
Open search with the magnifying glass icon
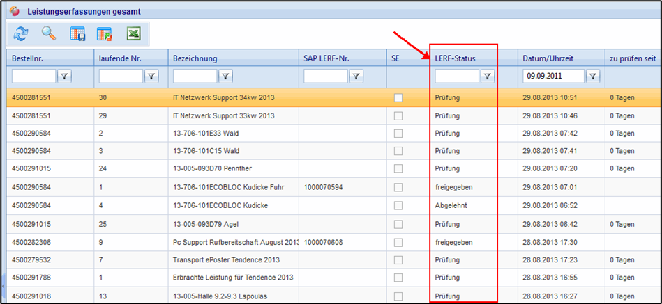tap(49, 33)
